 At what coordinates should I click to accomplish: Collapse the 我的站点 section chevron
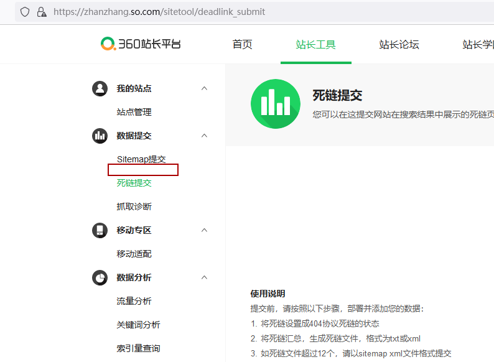click(204, 88)
